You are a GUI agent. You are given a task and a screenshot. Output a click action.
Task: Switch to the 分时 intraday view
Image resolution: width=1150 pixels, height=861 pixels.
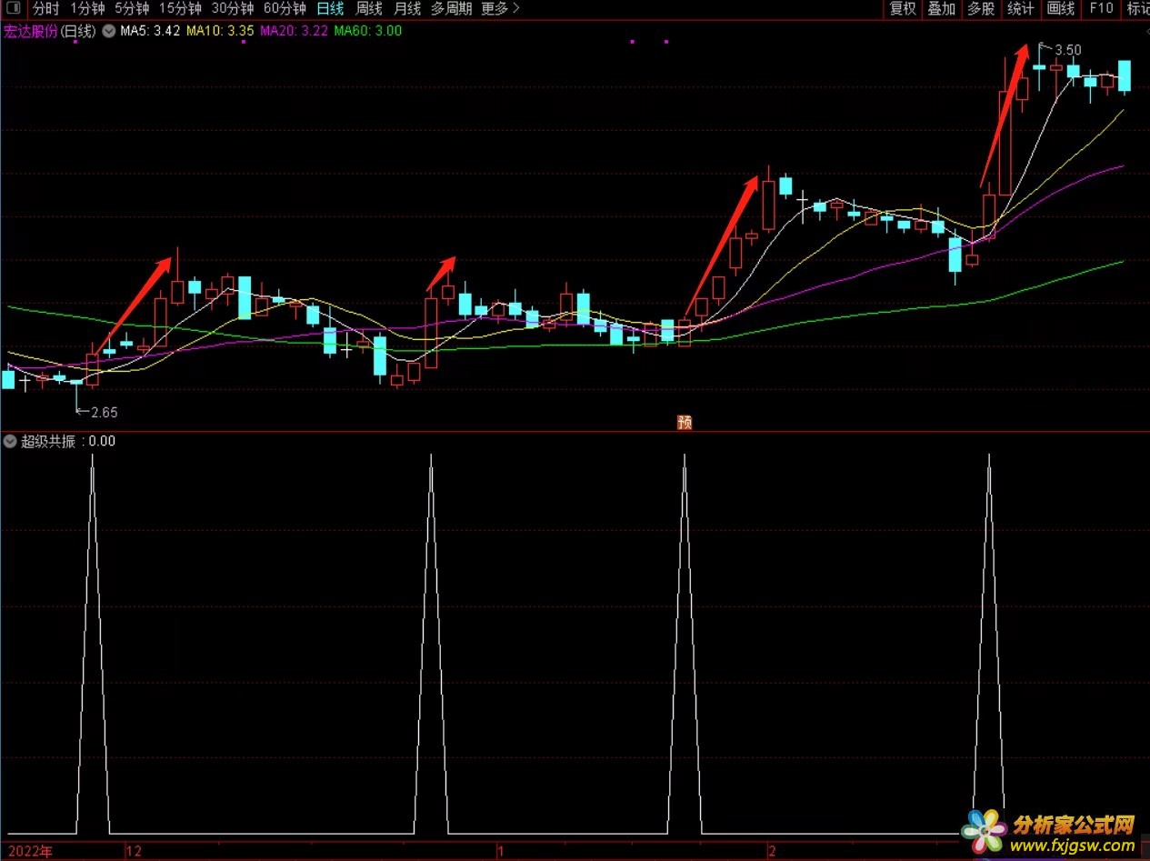coord(46,8)
